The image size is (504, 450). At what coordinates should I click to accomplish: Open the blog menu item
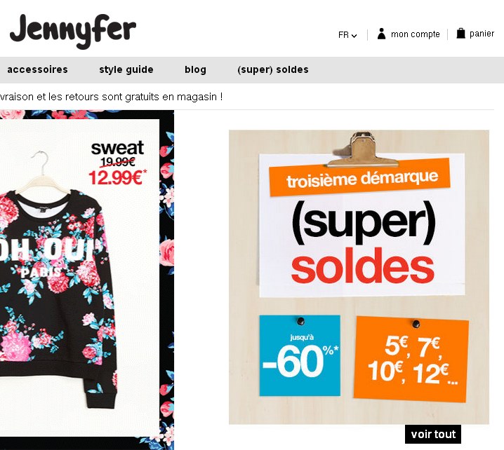[x=195, y=69]
